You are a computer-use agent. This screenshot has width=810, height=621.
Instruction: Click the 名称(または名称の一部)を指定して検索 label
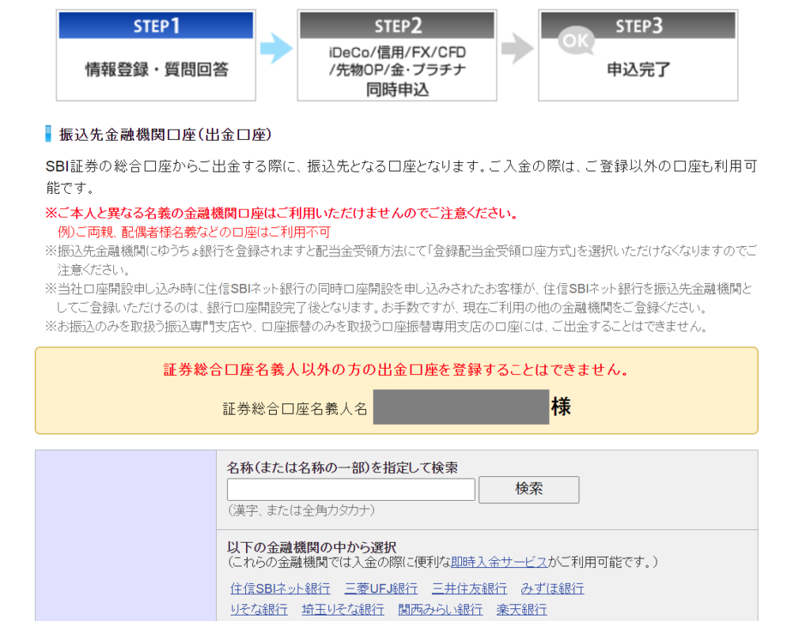[x=343, y=468]
